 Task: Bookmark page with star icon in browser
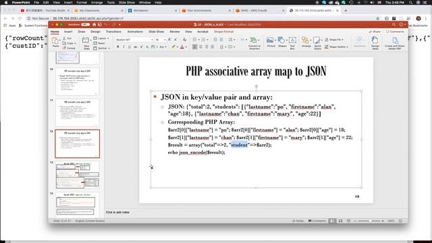[x=378, y=18]
